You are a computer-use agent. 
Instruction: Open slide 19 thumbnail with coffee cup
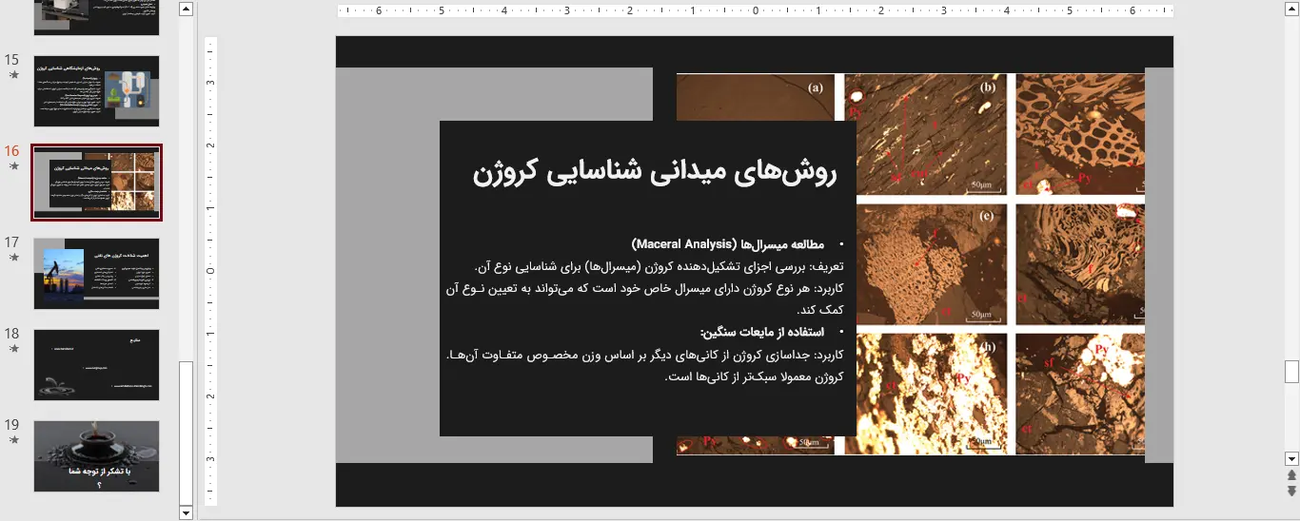(97, 456)
